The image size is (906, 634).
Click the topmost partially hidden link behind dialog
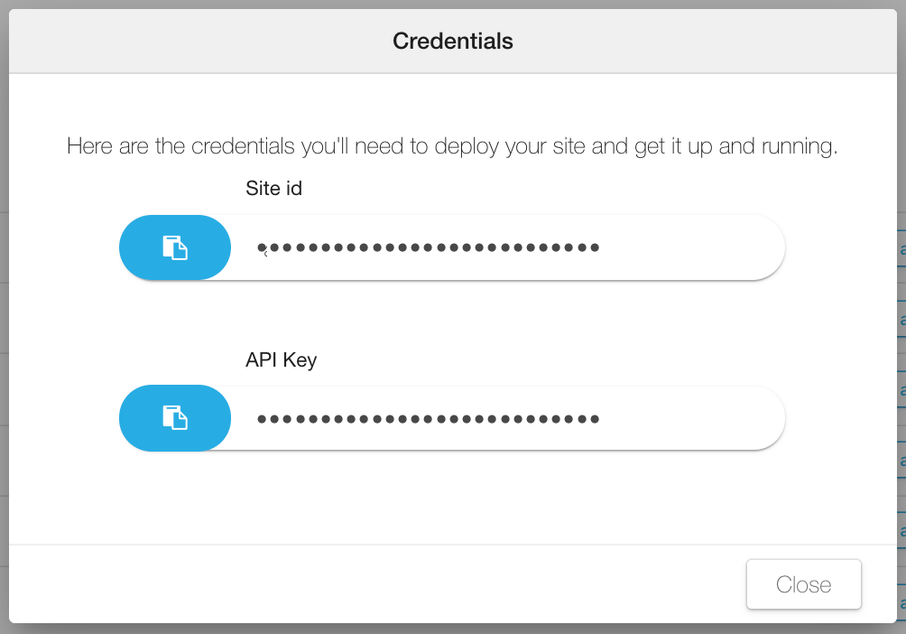(x=901, y=249)
